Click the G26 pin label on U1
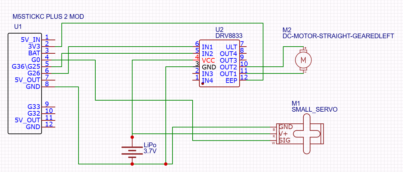The width and height of the screenshot is (403, 172). [34, 73]
